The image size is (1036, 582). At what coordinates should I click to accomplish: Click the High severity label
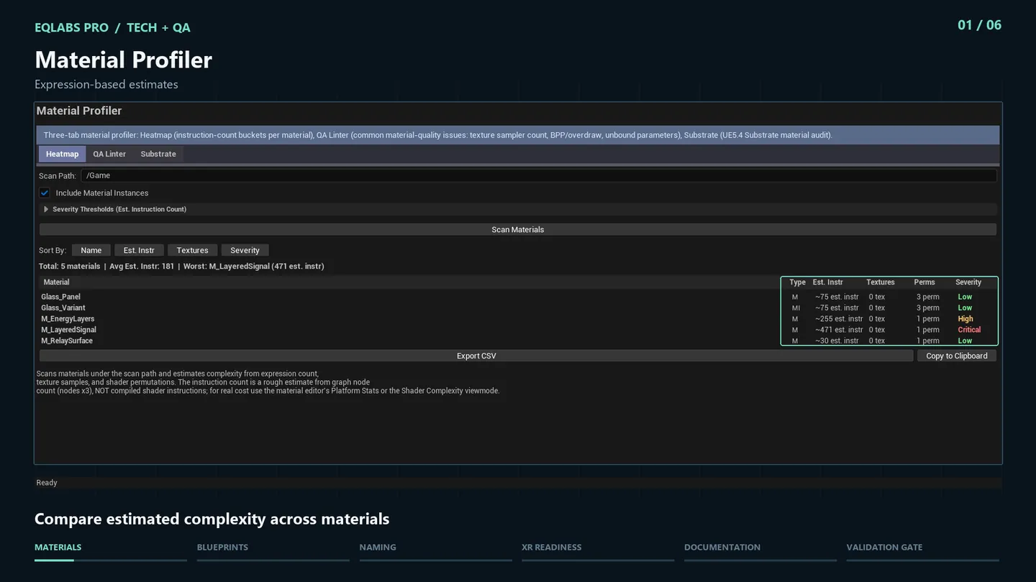[x=965, y=318]
